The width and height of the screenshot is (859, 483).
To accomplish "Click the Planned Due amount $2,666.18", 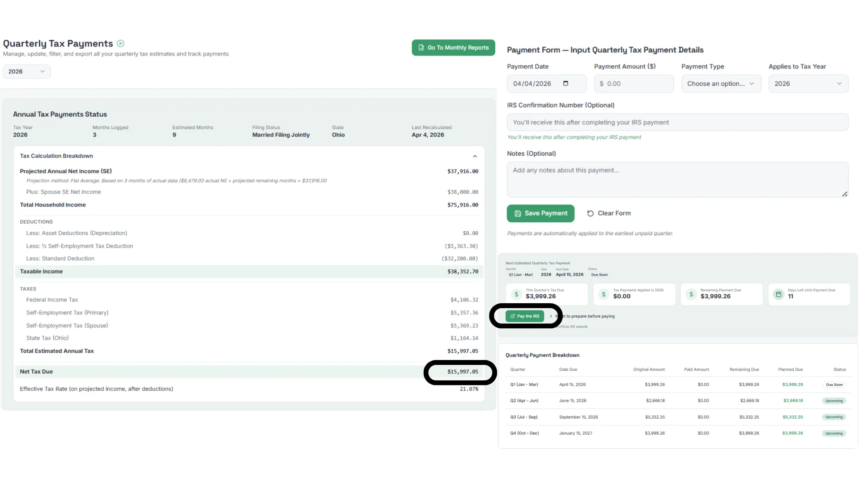I will click(x=793, y=401).
